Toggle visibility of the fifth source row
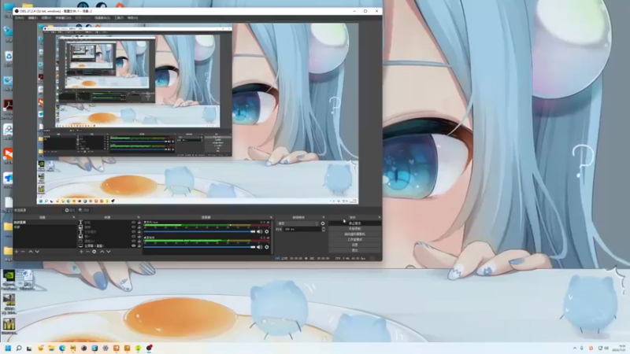This screenshot has height=354, width=630. coord(134,242)
